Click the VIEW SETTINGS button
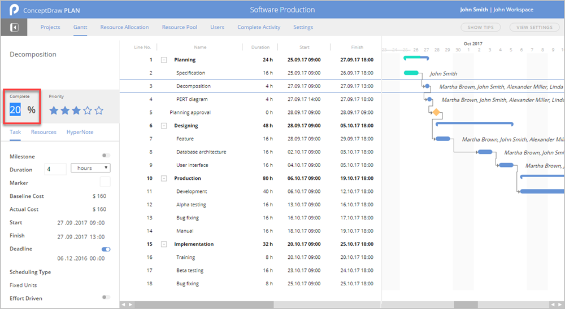565x309 pixels. 534,27
